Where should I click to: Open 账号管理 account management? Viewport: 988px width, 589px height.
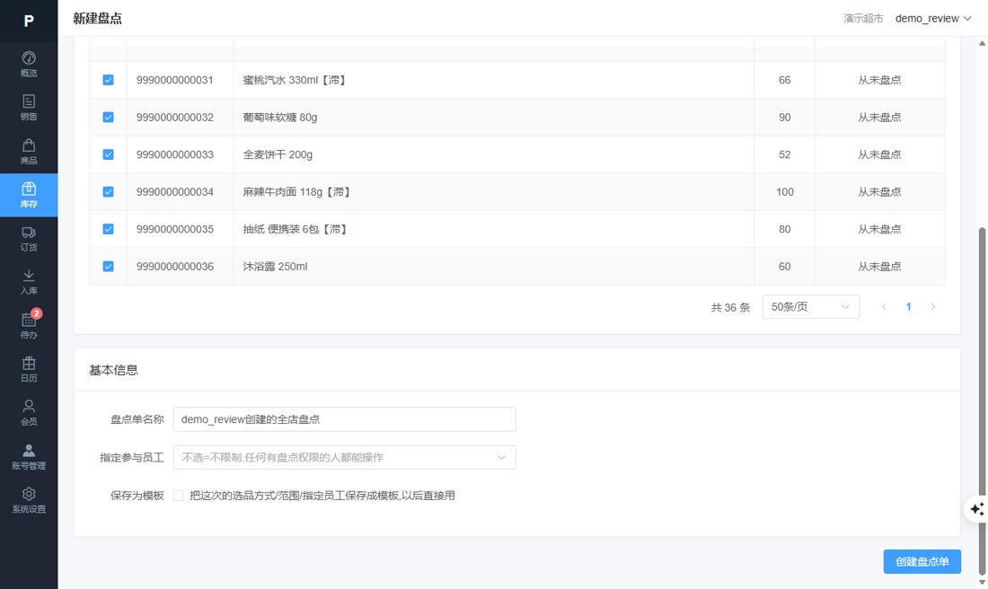pyautogui.click(x=29, y=457)
